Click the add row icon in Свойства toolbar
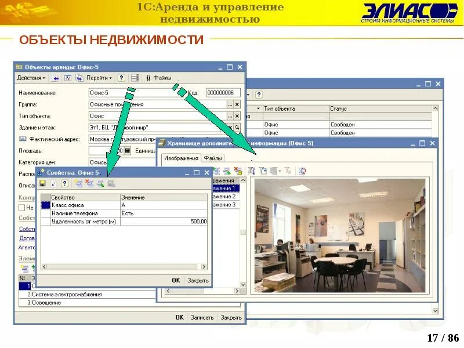This screenshot has height=348, width=464. 78,183
